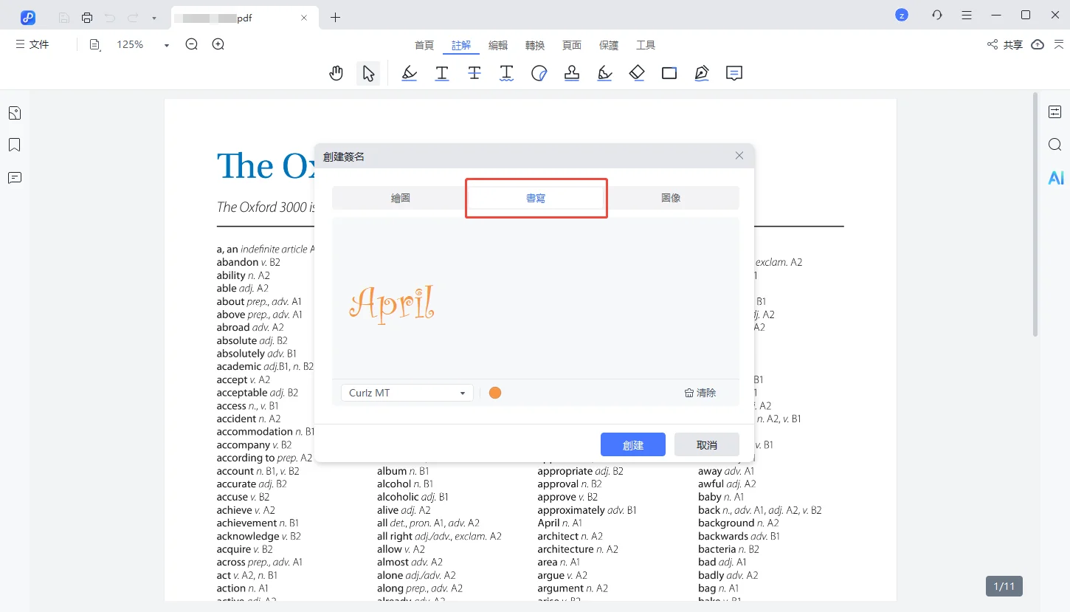
Task: Select the Stamp tool
Action: pos(572,73)
